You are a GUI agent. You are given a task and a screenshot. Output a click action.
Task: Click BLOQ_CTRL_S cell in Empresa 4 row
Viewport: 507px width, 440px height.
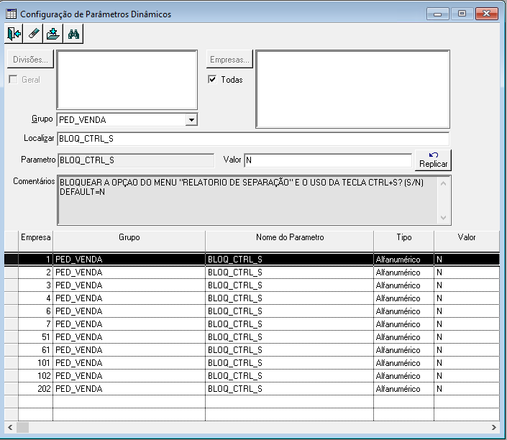click(289, 298)
